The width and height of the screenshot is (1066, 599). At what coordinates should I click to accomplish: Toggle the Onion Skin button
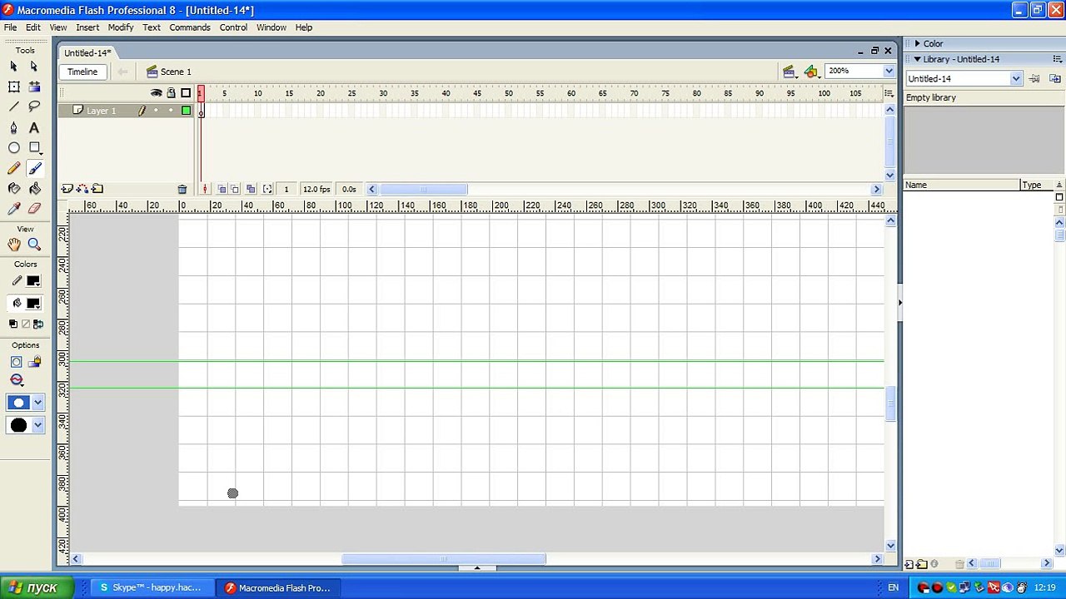point(222,190)
